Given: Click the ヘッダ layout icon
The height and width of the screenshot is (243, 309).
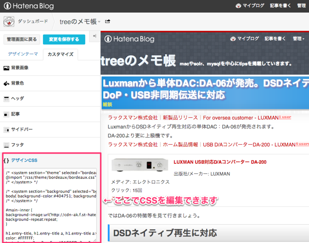Looking at the screenshot, I should pos(6,99).
